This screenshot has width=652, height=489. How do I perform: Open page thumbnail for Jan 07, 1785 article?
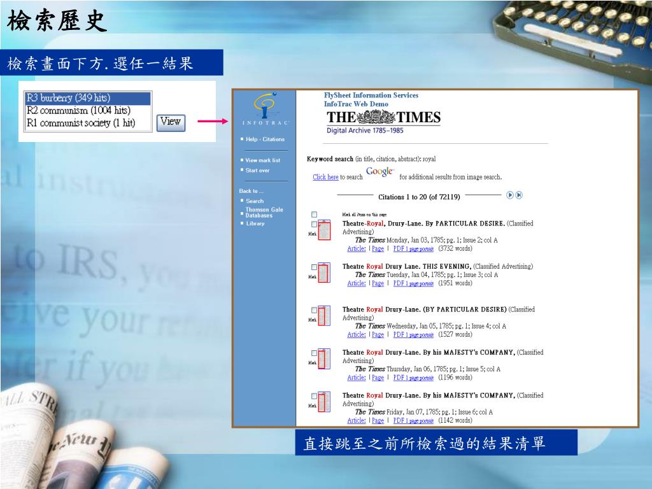tap(324, 402)
